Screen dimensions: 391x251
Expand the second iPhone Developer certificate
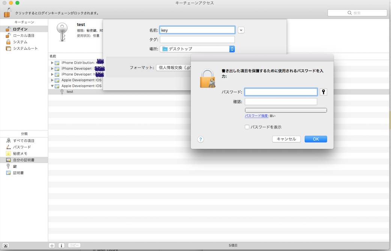52,74
